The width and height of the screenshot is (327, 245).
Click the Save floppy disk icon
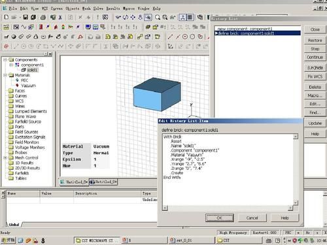26,17
